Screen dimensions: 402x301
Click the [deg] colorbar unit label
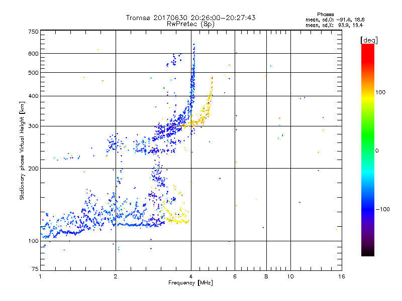369,40
